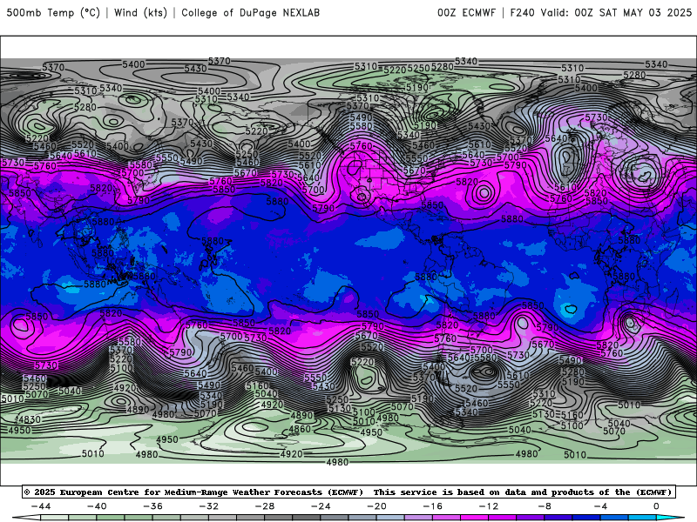
Task: Click the -8 colorbar label
Action: 545,506
